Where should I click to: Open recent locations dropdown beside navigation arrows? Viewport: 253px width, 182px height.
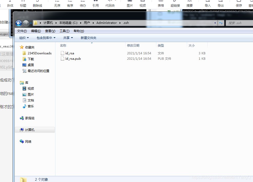(31, 23)
